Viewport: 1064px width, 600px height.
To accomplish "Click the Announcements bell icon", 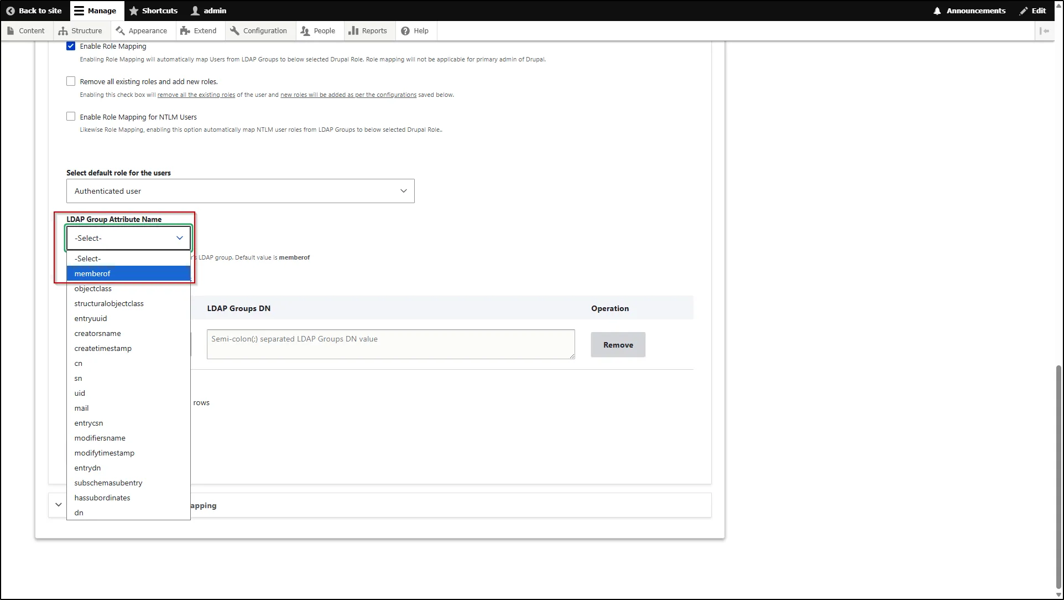I will (937, 11).
